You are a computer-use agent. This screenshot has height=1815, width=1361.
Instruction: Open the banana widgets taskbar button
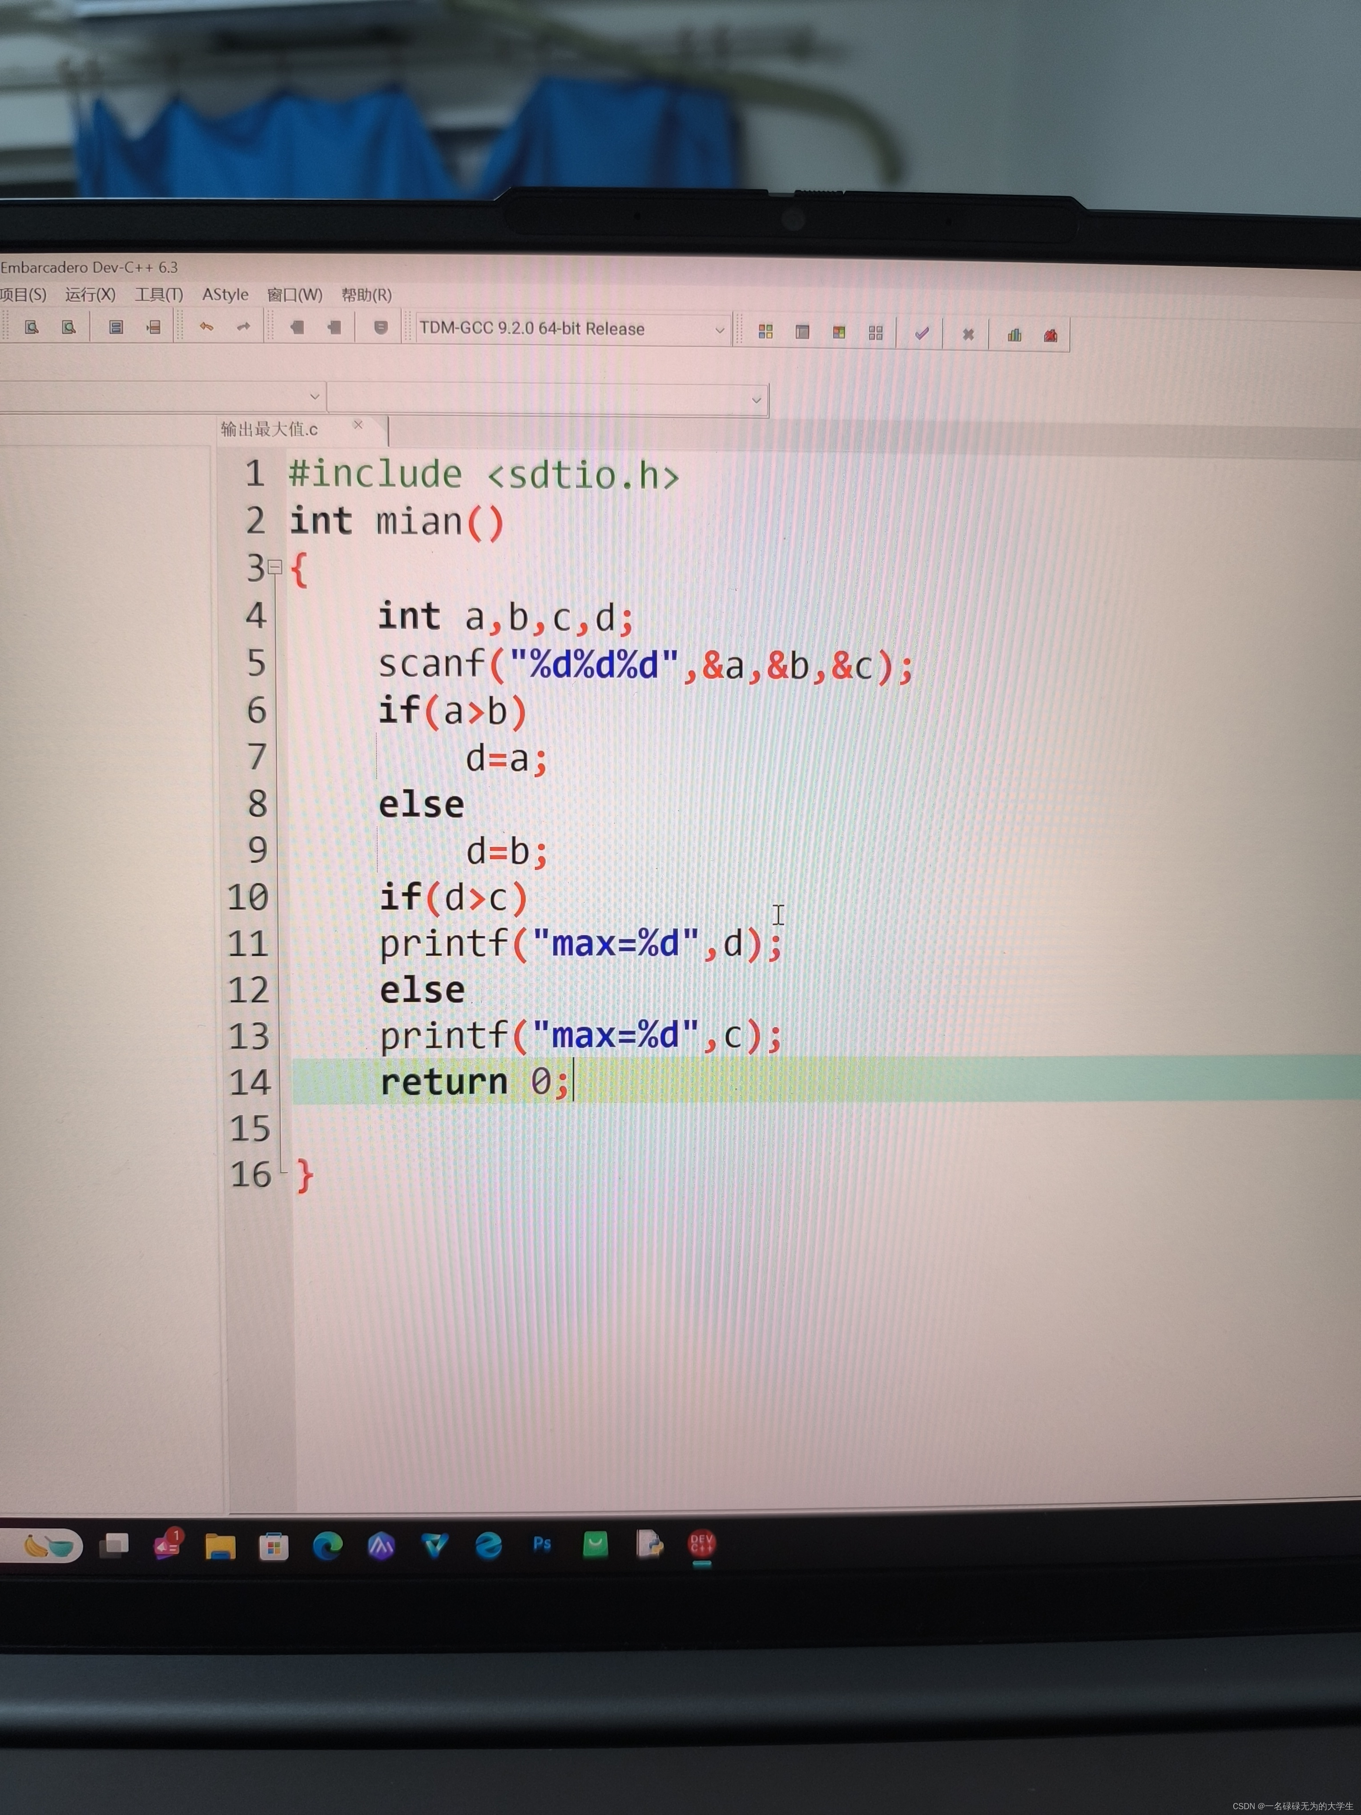click(x=48, y=1547)
